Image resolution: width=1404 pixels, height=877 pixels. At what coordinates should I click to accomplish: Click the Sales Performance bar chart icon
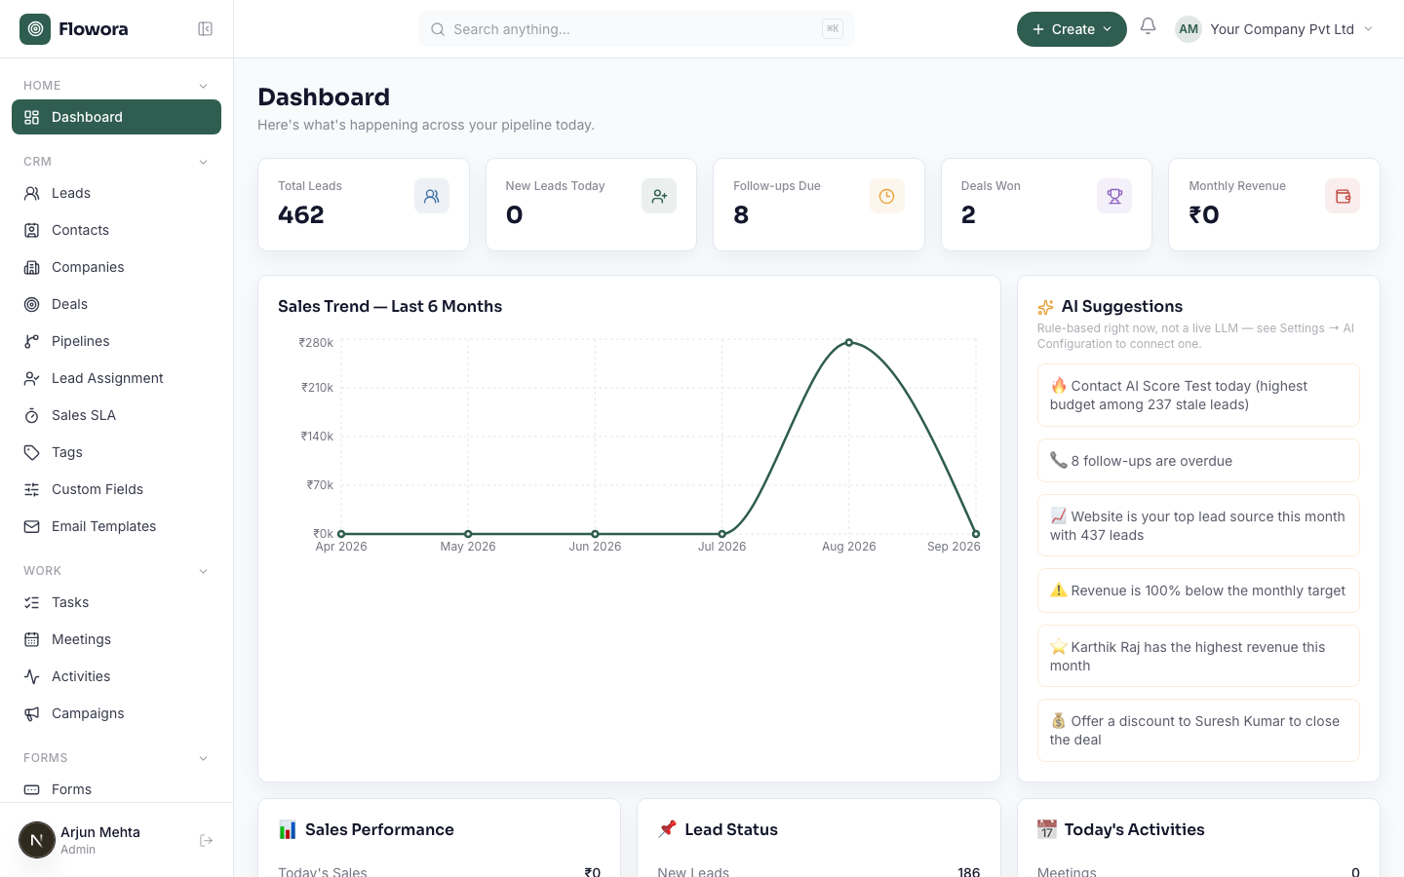288,830
